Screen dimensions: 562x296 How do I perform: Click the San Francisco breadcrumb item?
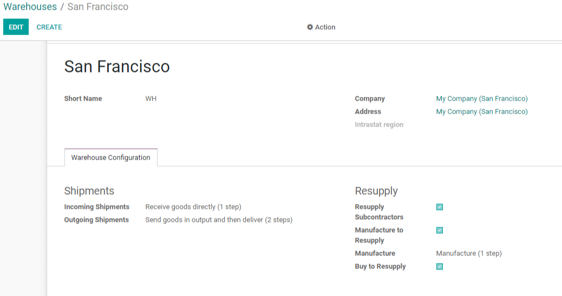pyautogui.click(x=98, y=7)
